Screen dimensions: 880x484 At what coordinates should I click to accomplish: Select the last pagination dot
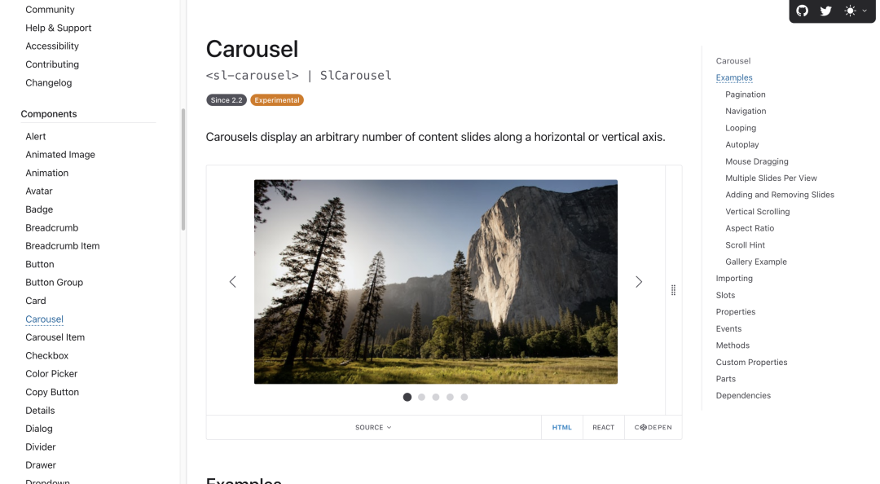tap(464, 397)
